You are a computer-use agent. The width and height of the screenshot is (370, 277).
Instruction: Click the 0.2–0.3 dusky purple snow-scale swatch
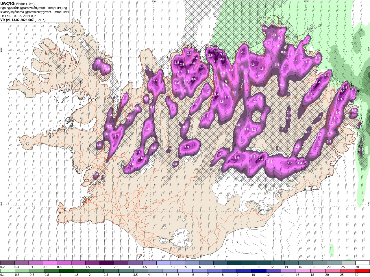coord(8,263)
